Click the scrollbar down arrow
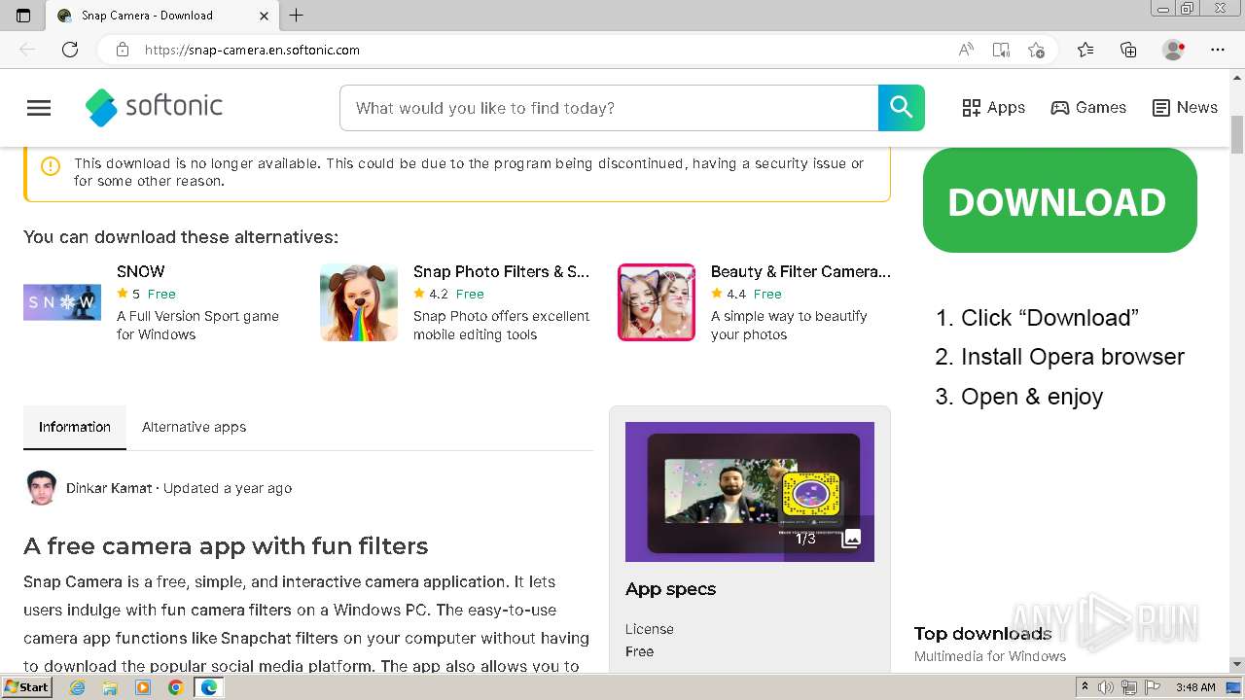 1237,664
